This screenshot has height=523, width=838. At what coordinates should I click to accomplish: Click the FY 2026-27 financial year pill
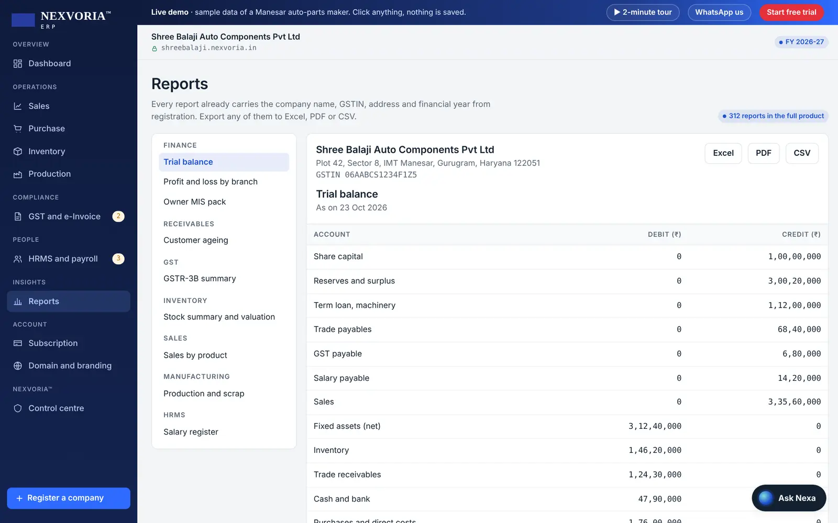coord(801,42)
